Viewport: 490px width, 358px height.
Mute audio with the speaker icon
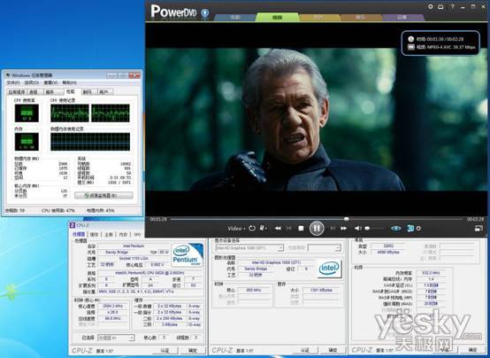coord(358,229)
